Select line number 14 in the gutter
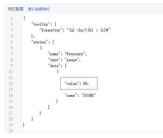 click(11, 95)
